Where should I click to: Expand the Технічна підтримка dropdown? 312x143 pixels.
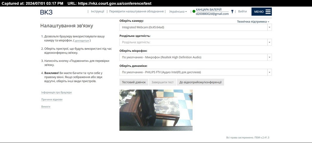pos(253,22)
